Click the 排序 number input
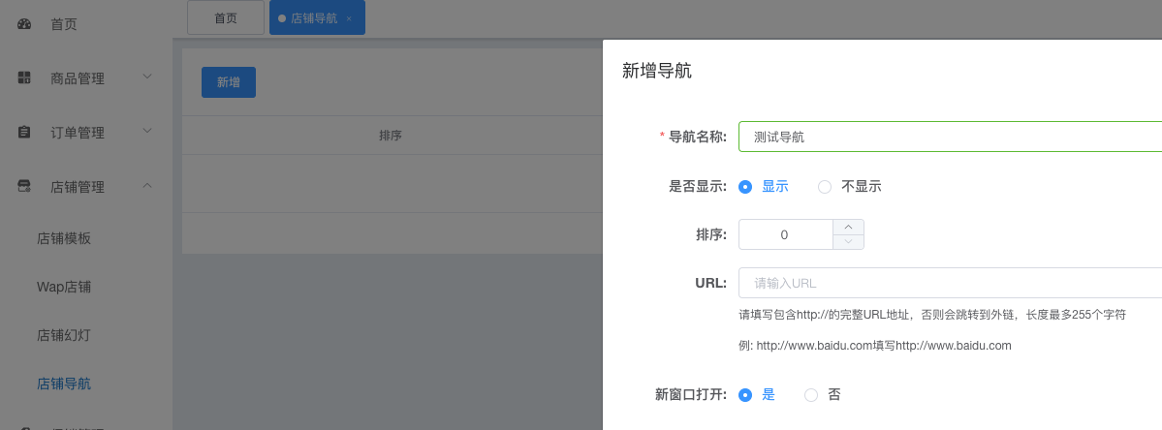This screenshot has width=1162, height=430. pyautogui.click(x=786, y=234)
